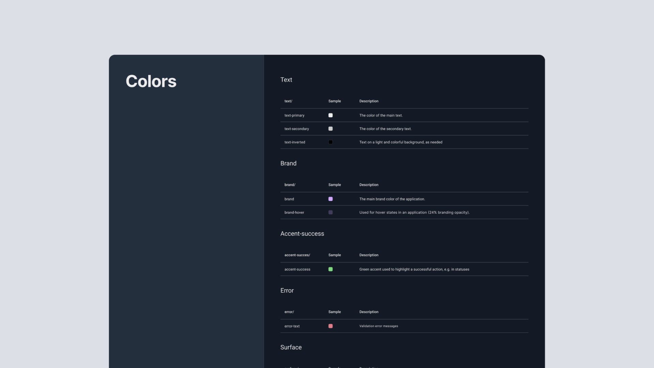Select the purple brand color sample
The image size is (654, 368).
tap(330, 199)
